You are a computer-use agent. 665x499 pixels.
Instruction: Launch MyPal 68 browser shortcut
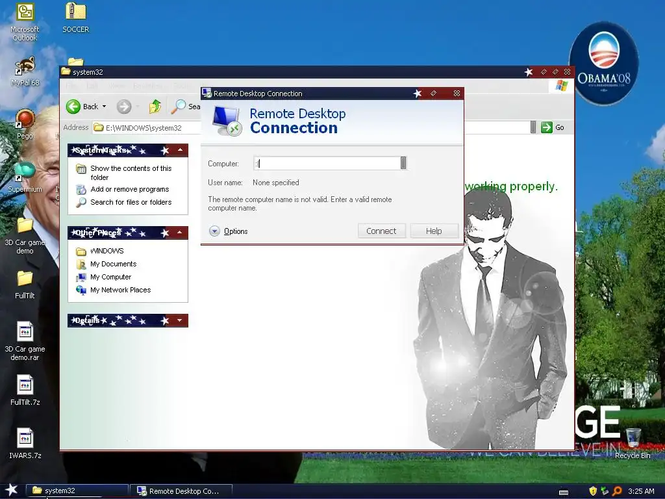click(x=25, y=71)
